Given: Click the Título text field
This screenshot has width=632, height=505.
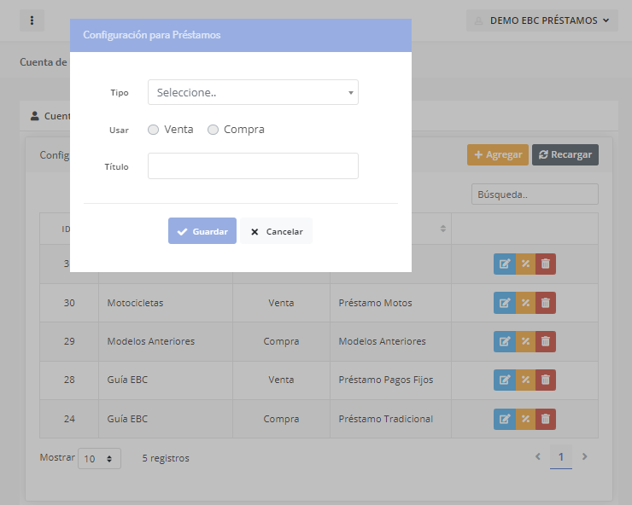Looking at the screenshot, I should click(x=253, y=166).
